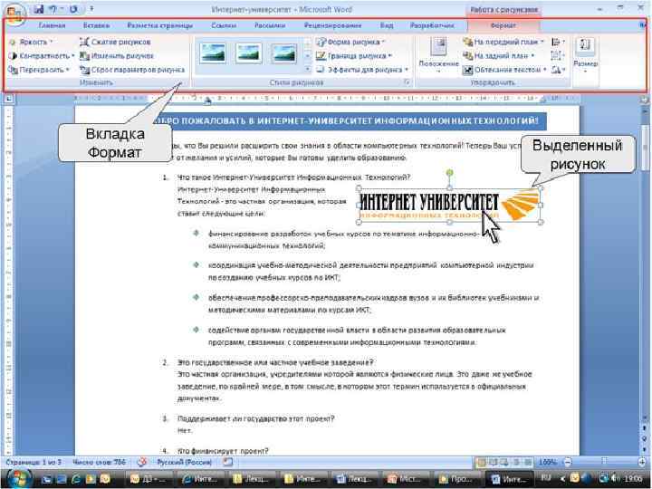Click the zoom slider handle
This screenshot has height=489, width=652.
[x=604, y=462]
